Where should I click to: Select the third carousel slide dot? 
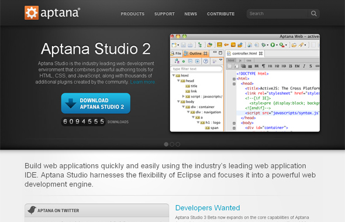click(x=178, y=144)
